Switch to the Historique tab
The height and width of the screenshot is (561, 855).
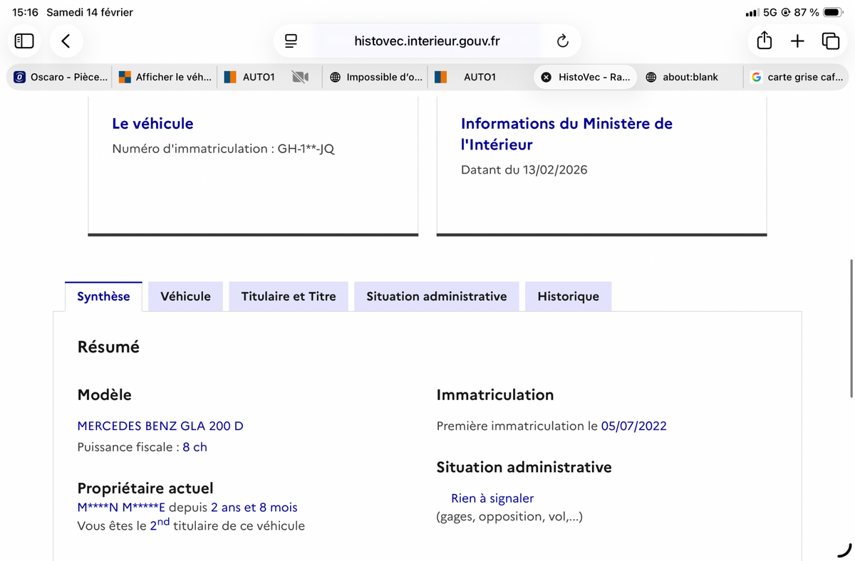tap(568, 297)
